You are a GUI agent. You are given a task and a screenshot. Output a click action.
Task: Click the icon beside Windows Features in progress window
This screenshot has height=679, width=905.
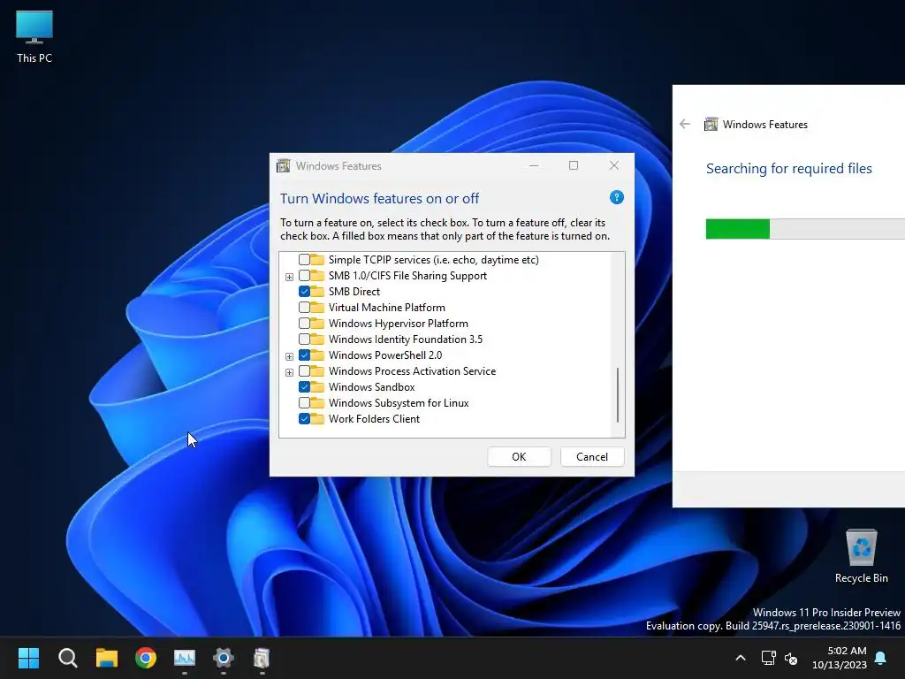711,124
